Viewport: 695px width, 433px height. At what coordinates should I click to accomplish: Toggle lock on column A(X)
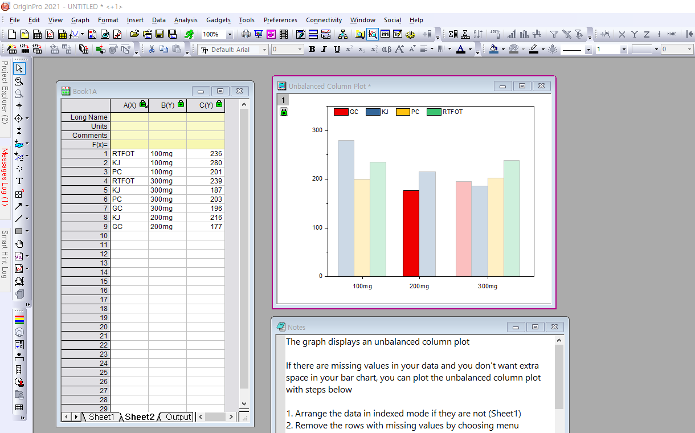[x=143, y=104]
